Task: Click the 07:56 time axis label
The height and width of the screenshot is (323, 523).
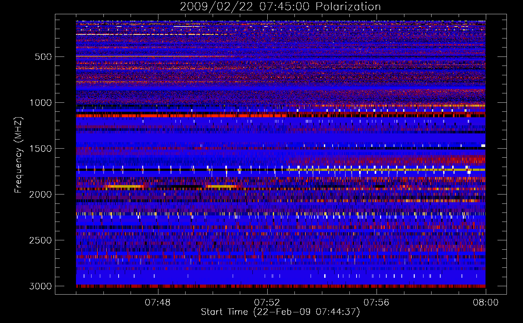Action: [377, 303]
